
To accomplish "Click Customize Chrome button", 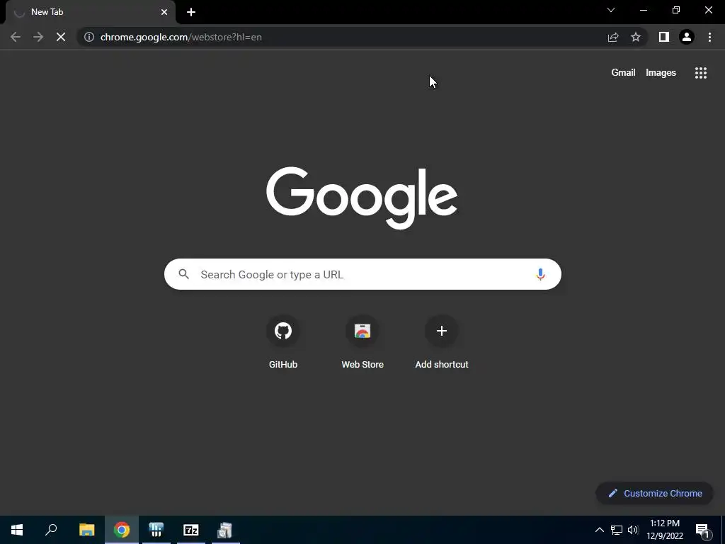I will (x=654, y=493).
